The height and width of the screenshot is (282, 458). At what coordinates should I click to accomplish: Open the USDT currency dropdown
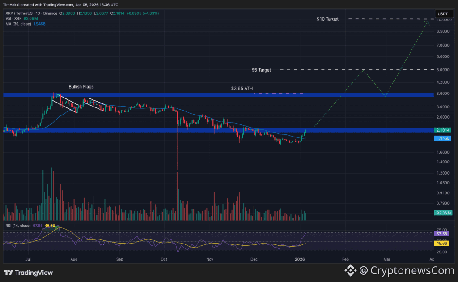point(443,13)
